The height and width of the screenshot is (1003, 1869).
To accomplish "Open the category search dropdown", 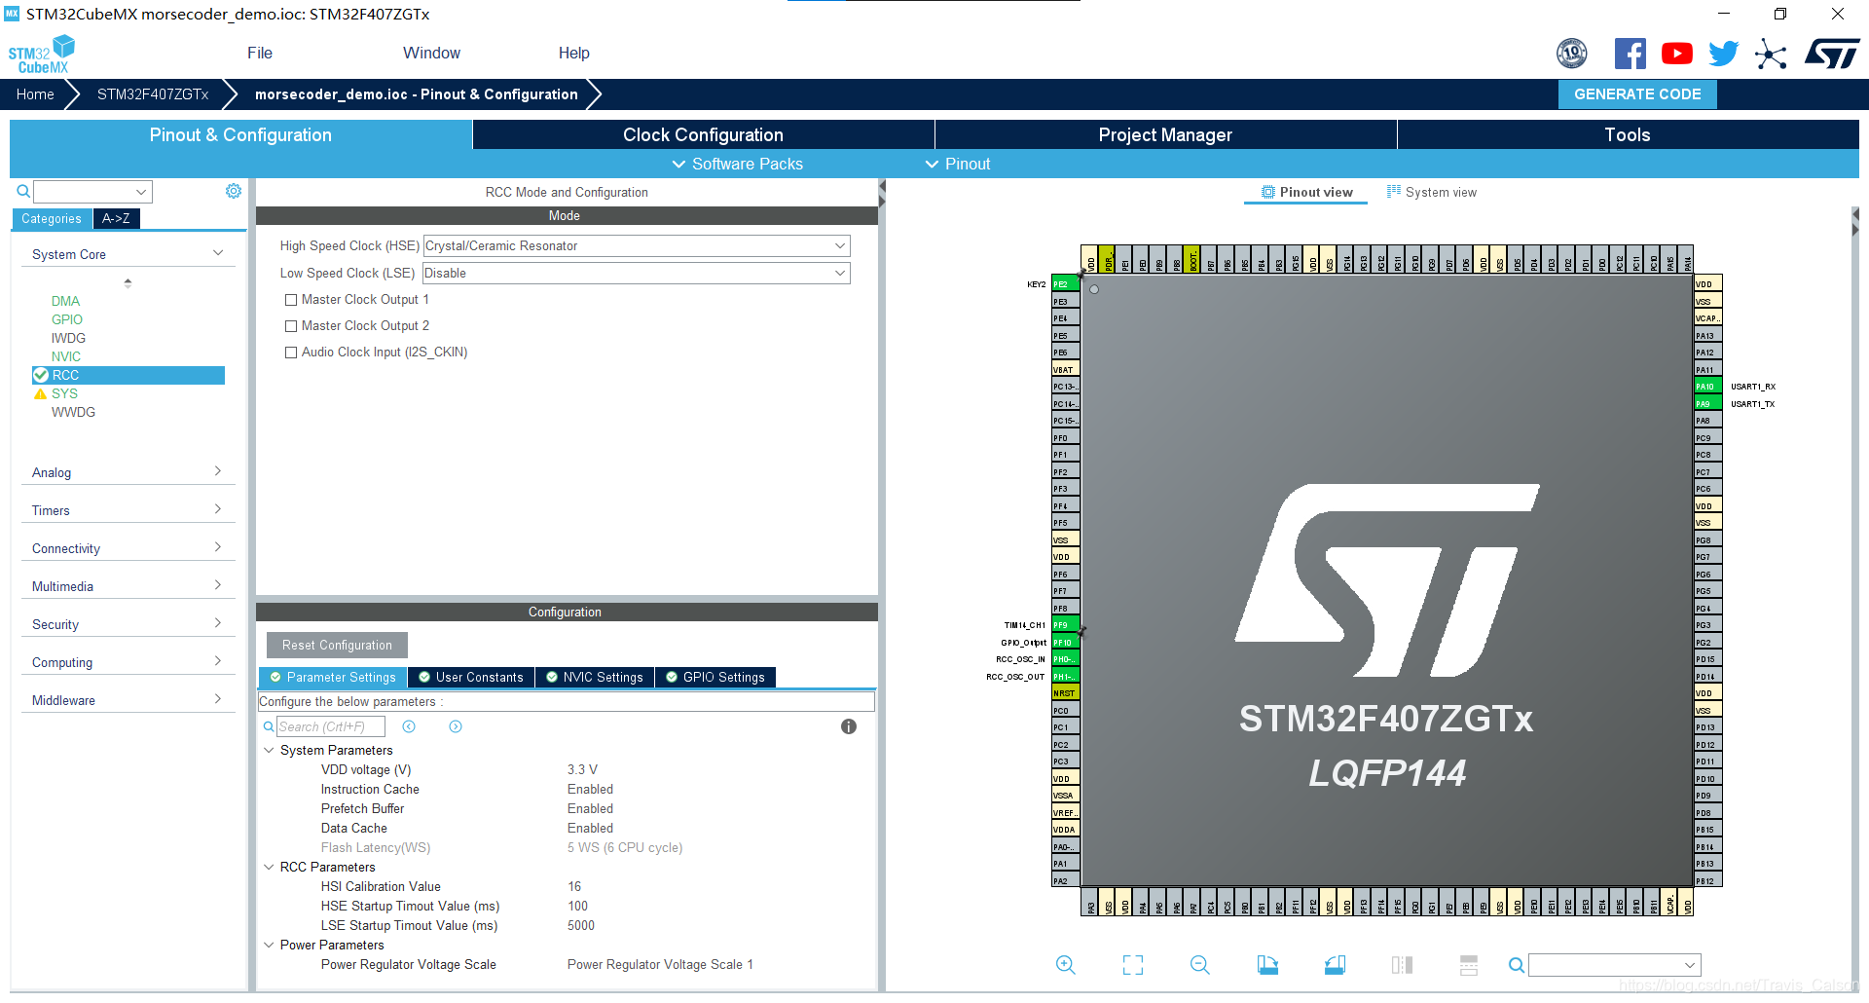I will pos(93,192).
